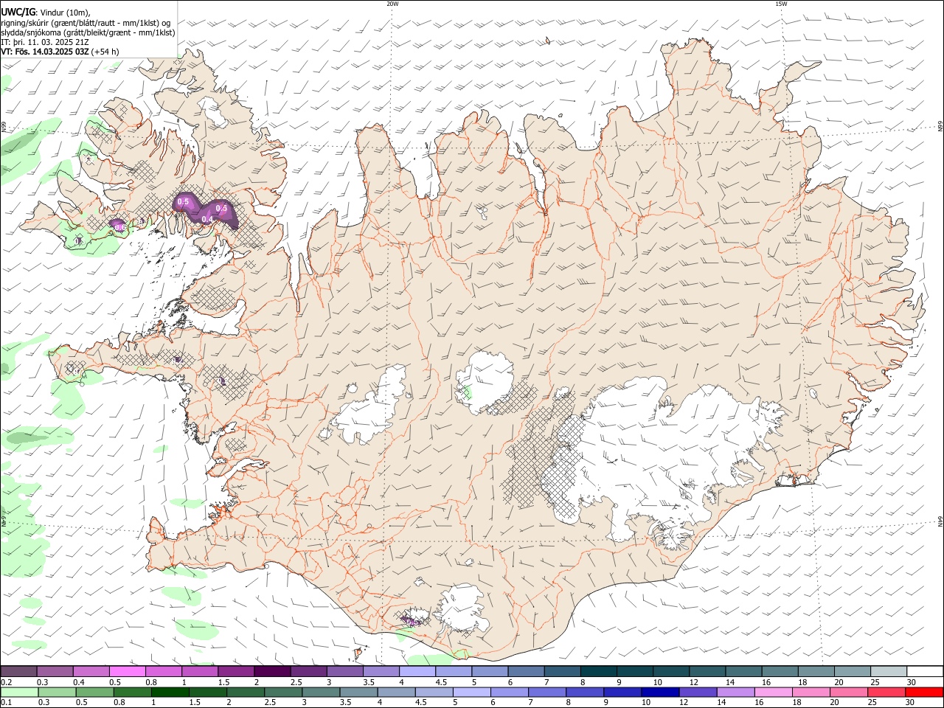Screen dimensions: 944x708
Task: Click the '30' number under the rain scale
Action: (x=912, y=703)
